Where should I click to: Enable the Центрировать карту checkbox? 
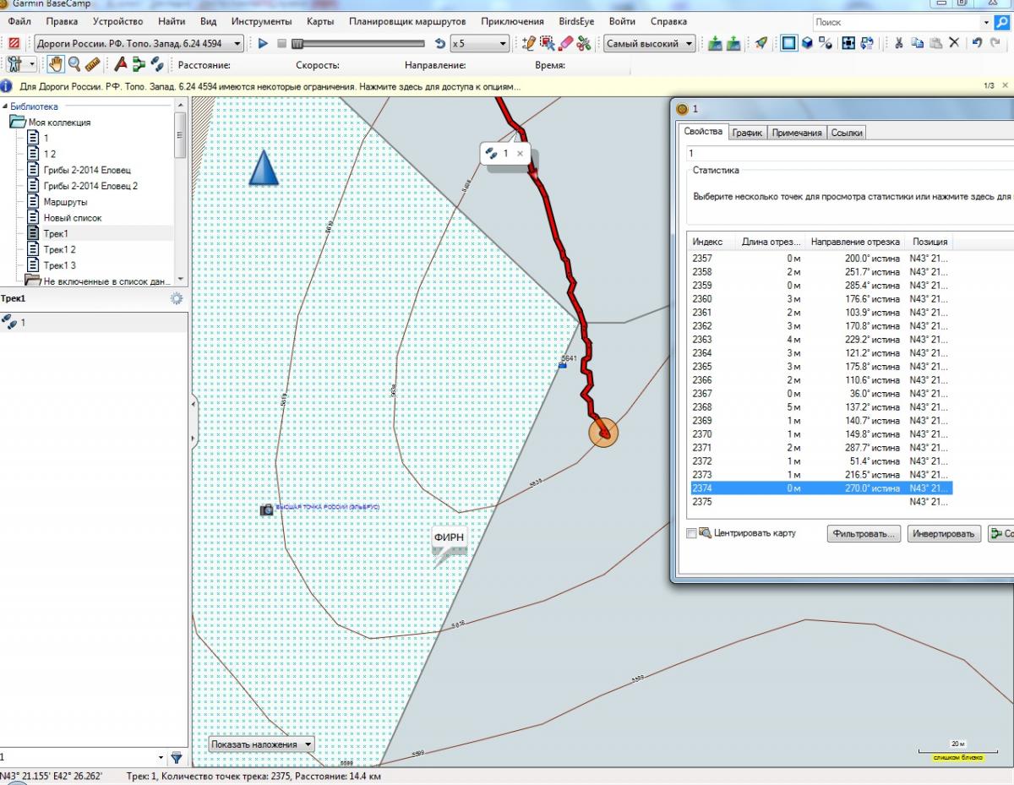pyautogui.click(x=692, y=533)
